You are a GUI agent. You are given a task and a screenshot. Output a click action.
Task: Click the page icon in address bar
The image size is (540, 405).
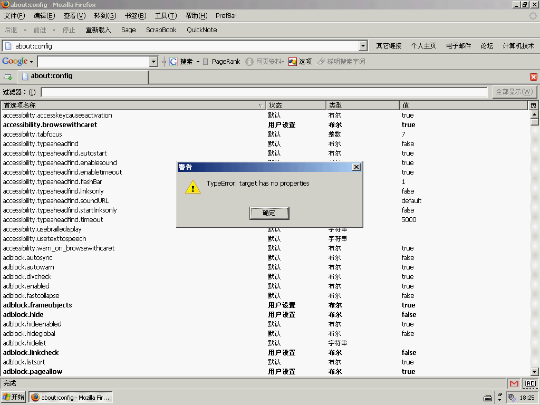(8, 46)
